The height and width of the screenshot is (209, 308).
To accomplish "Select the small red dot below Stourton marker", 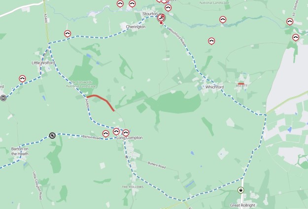I will tap(161, 23).
